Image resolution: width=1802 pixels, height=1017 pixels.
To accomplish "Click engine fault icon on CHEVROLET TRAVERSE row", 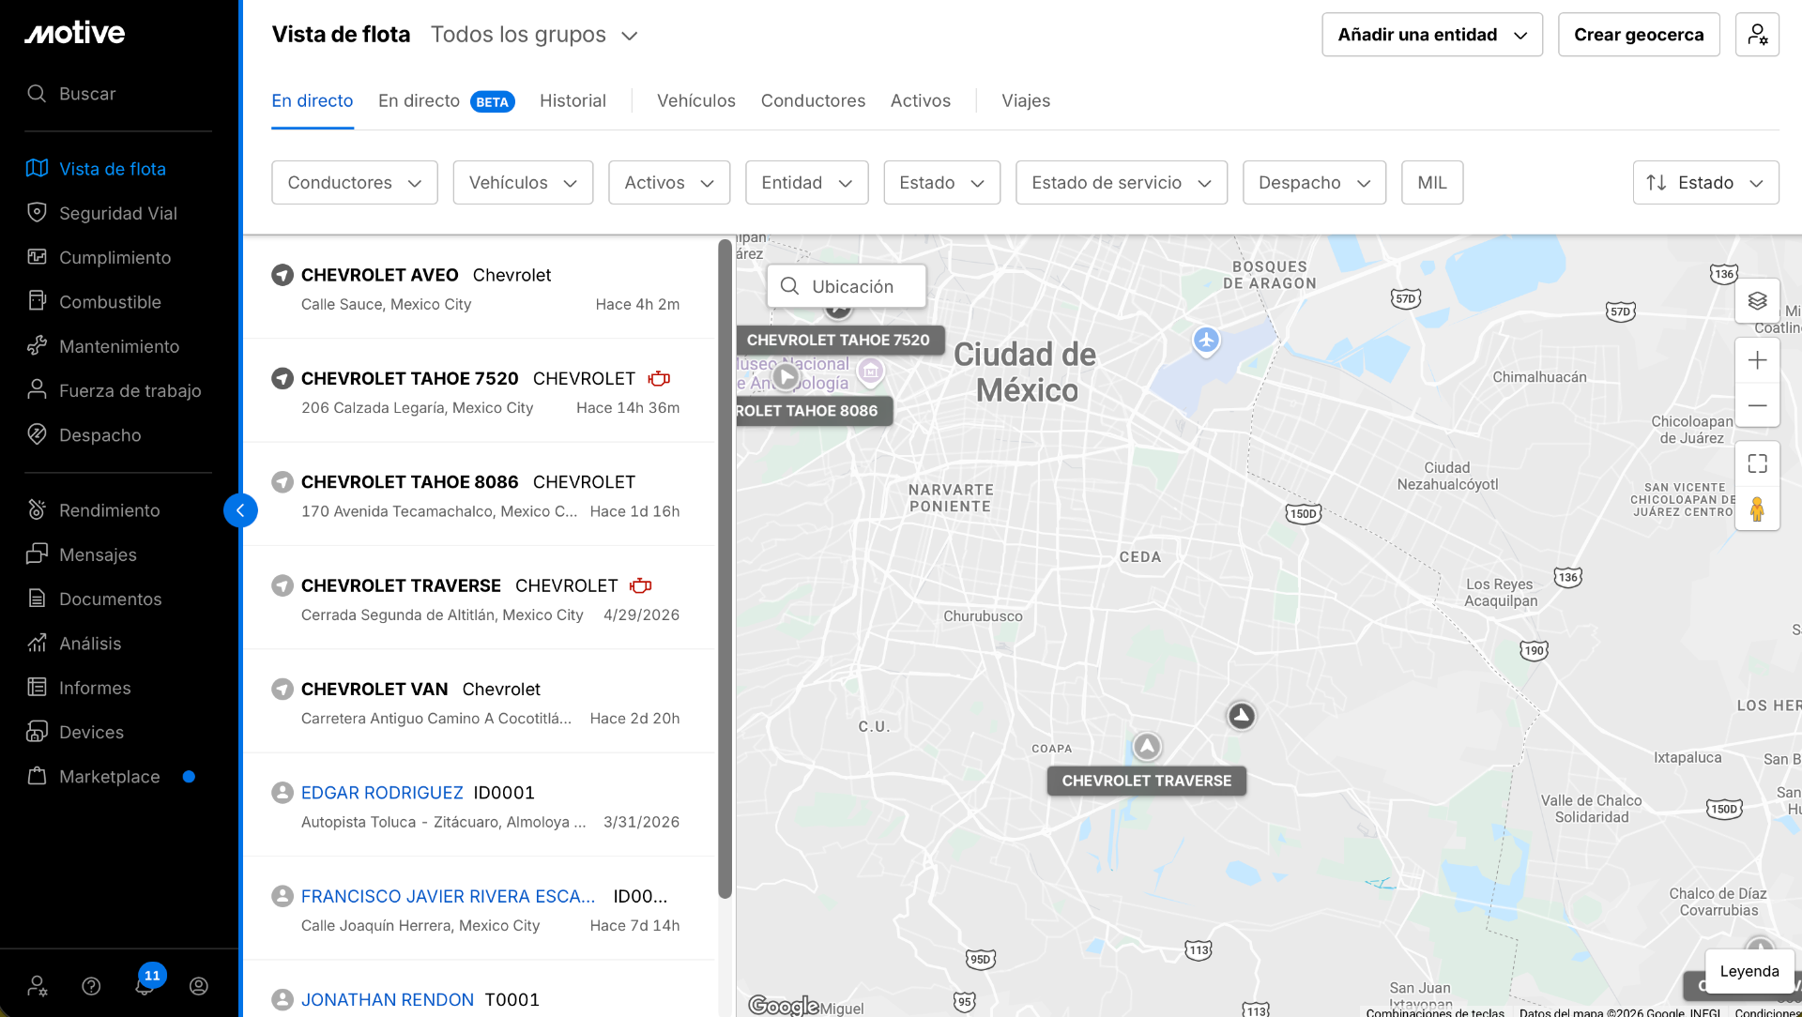I will pyautogui.click(x=641, y=585).
